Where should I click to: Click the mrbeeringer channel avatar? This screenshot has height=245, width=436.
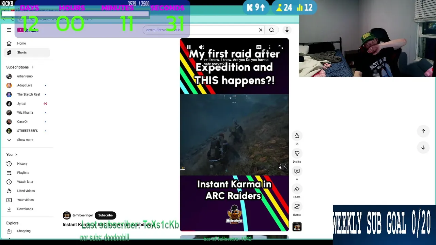pos(67,215)
